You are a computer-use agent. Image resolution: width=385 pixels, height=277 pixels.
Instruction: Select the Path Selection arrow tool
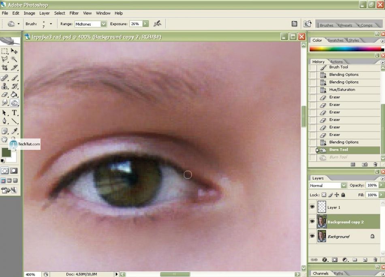tap(5, 113)
